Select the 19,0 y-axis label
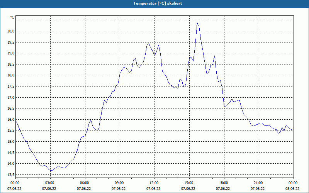The height and width of the screenshot is (193, 309). pos(11,53)
